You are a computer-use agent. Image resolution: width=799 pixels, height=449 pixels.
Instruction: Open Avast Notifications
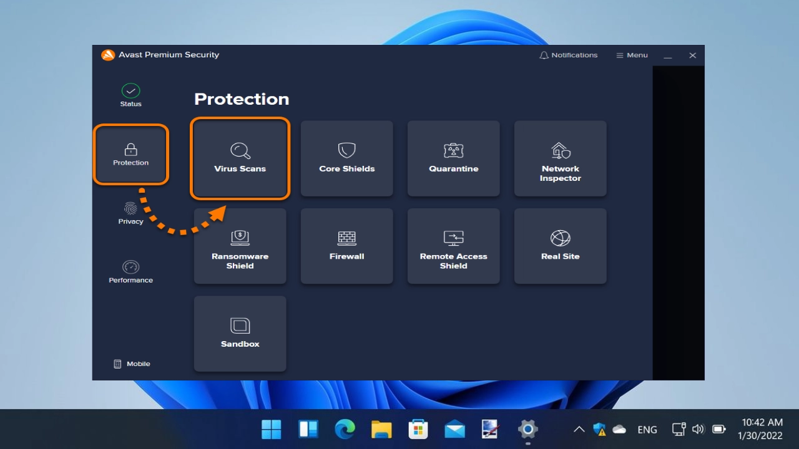569,55
